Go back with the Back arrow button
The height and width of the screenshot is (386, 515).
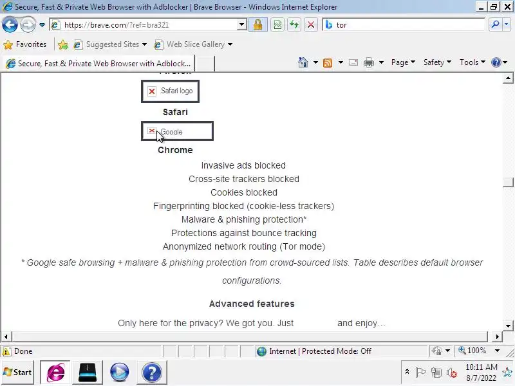pyautogui.click(x=10, y=24)
